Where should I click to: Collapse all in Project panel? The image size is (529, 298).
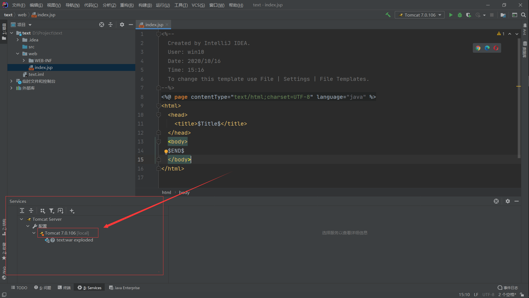(x=110, y=25)
